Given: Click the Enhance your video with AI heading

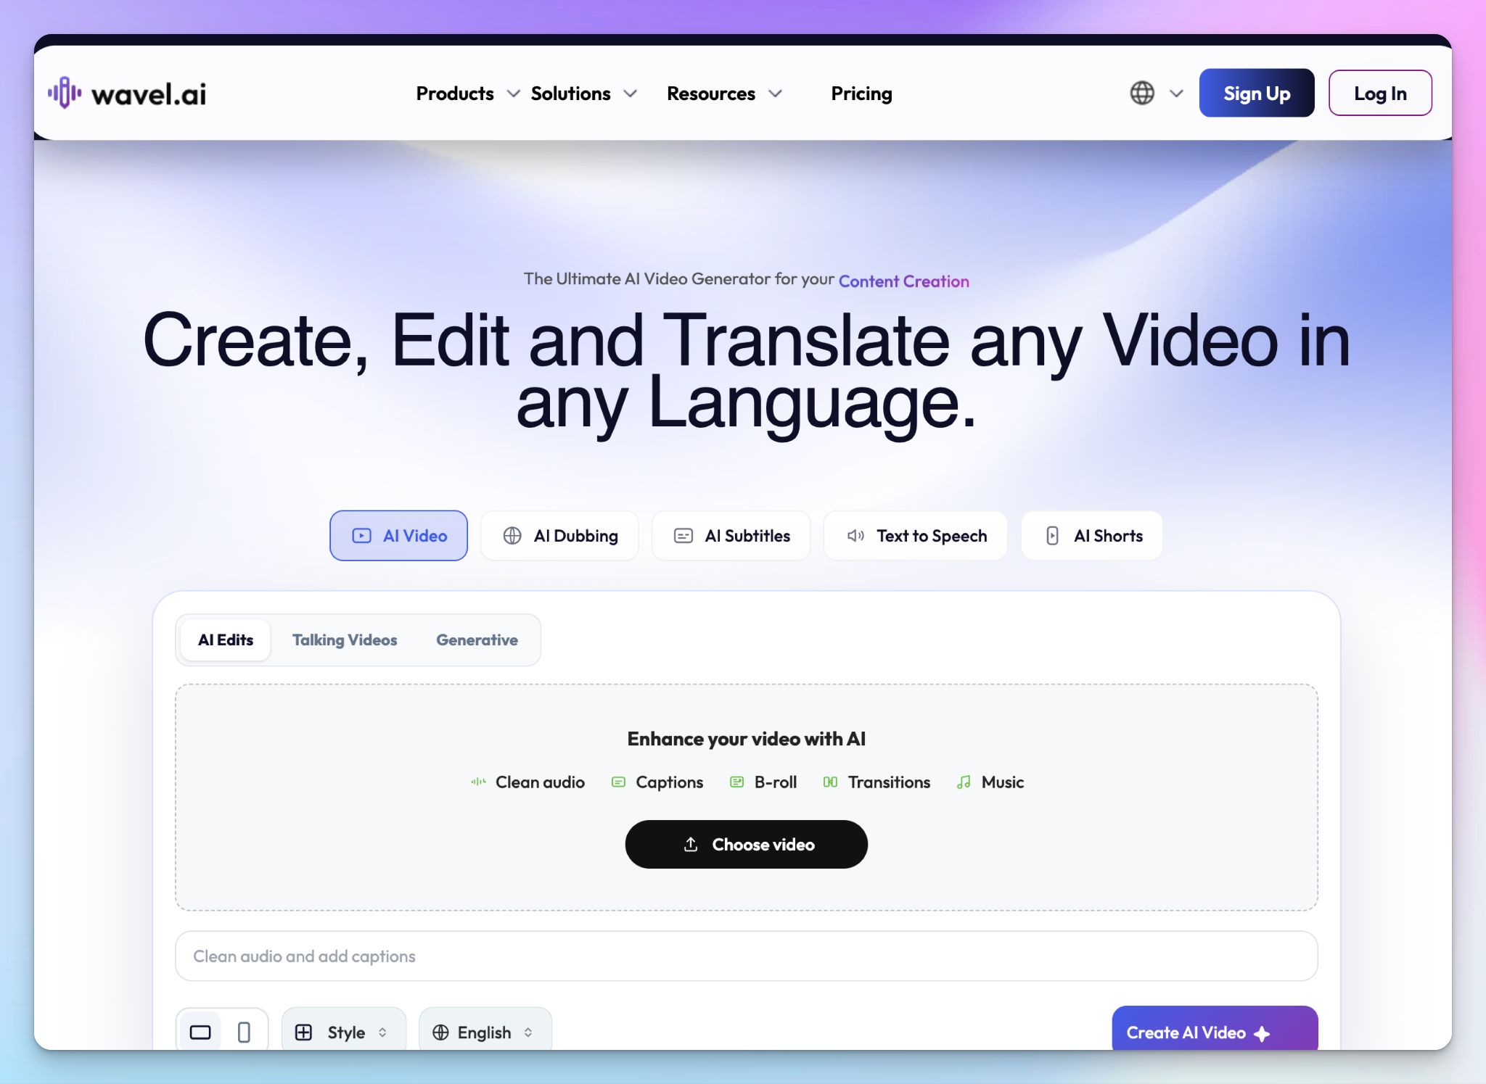Looking at the screenshot, I should [x=747, y=739].
